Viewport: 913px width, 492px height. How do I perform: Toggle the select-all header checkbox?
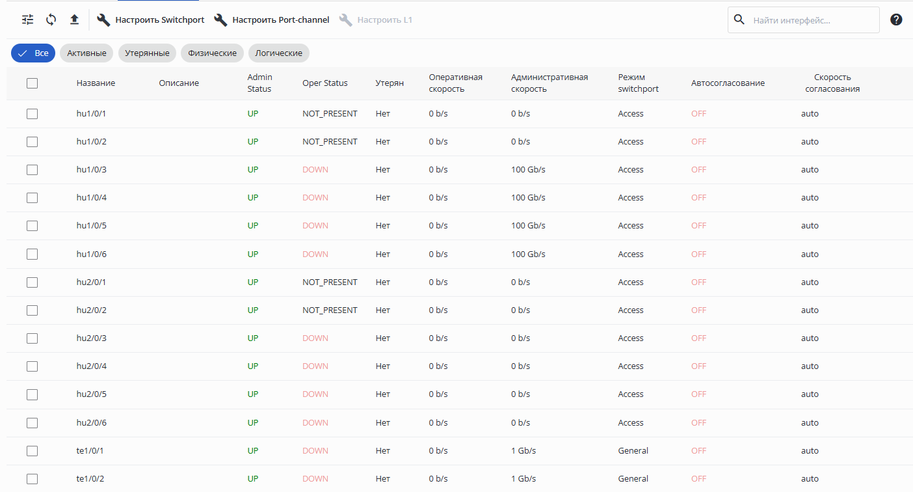32,83
